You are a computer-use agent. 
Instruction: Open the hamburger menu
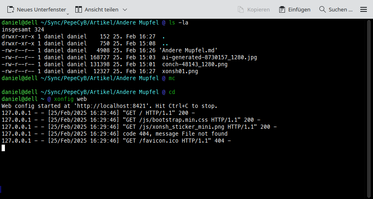[x=363, y=9]
